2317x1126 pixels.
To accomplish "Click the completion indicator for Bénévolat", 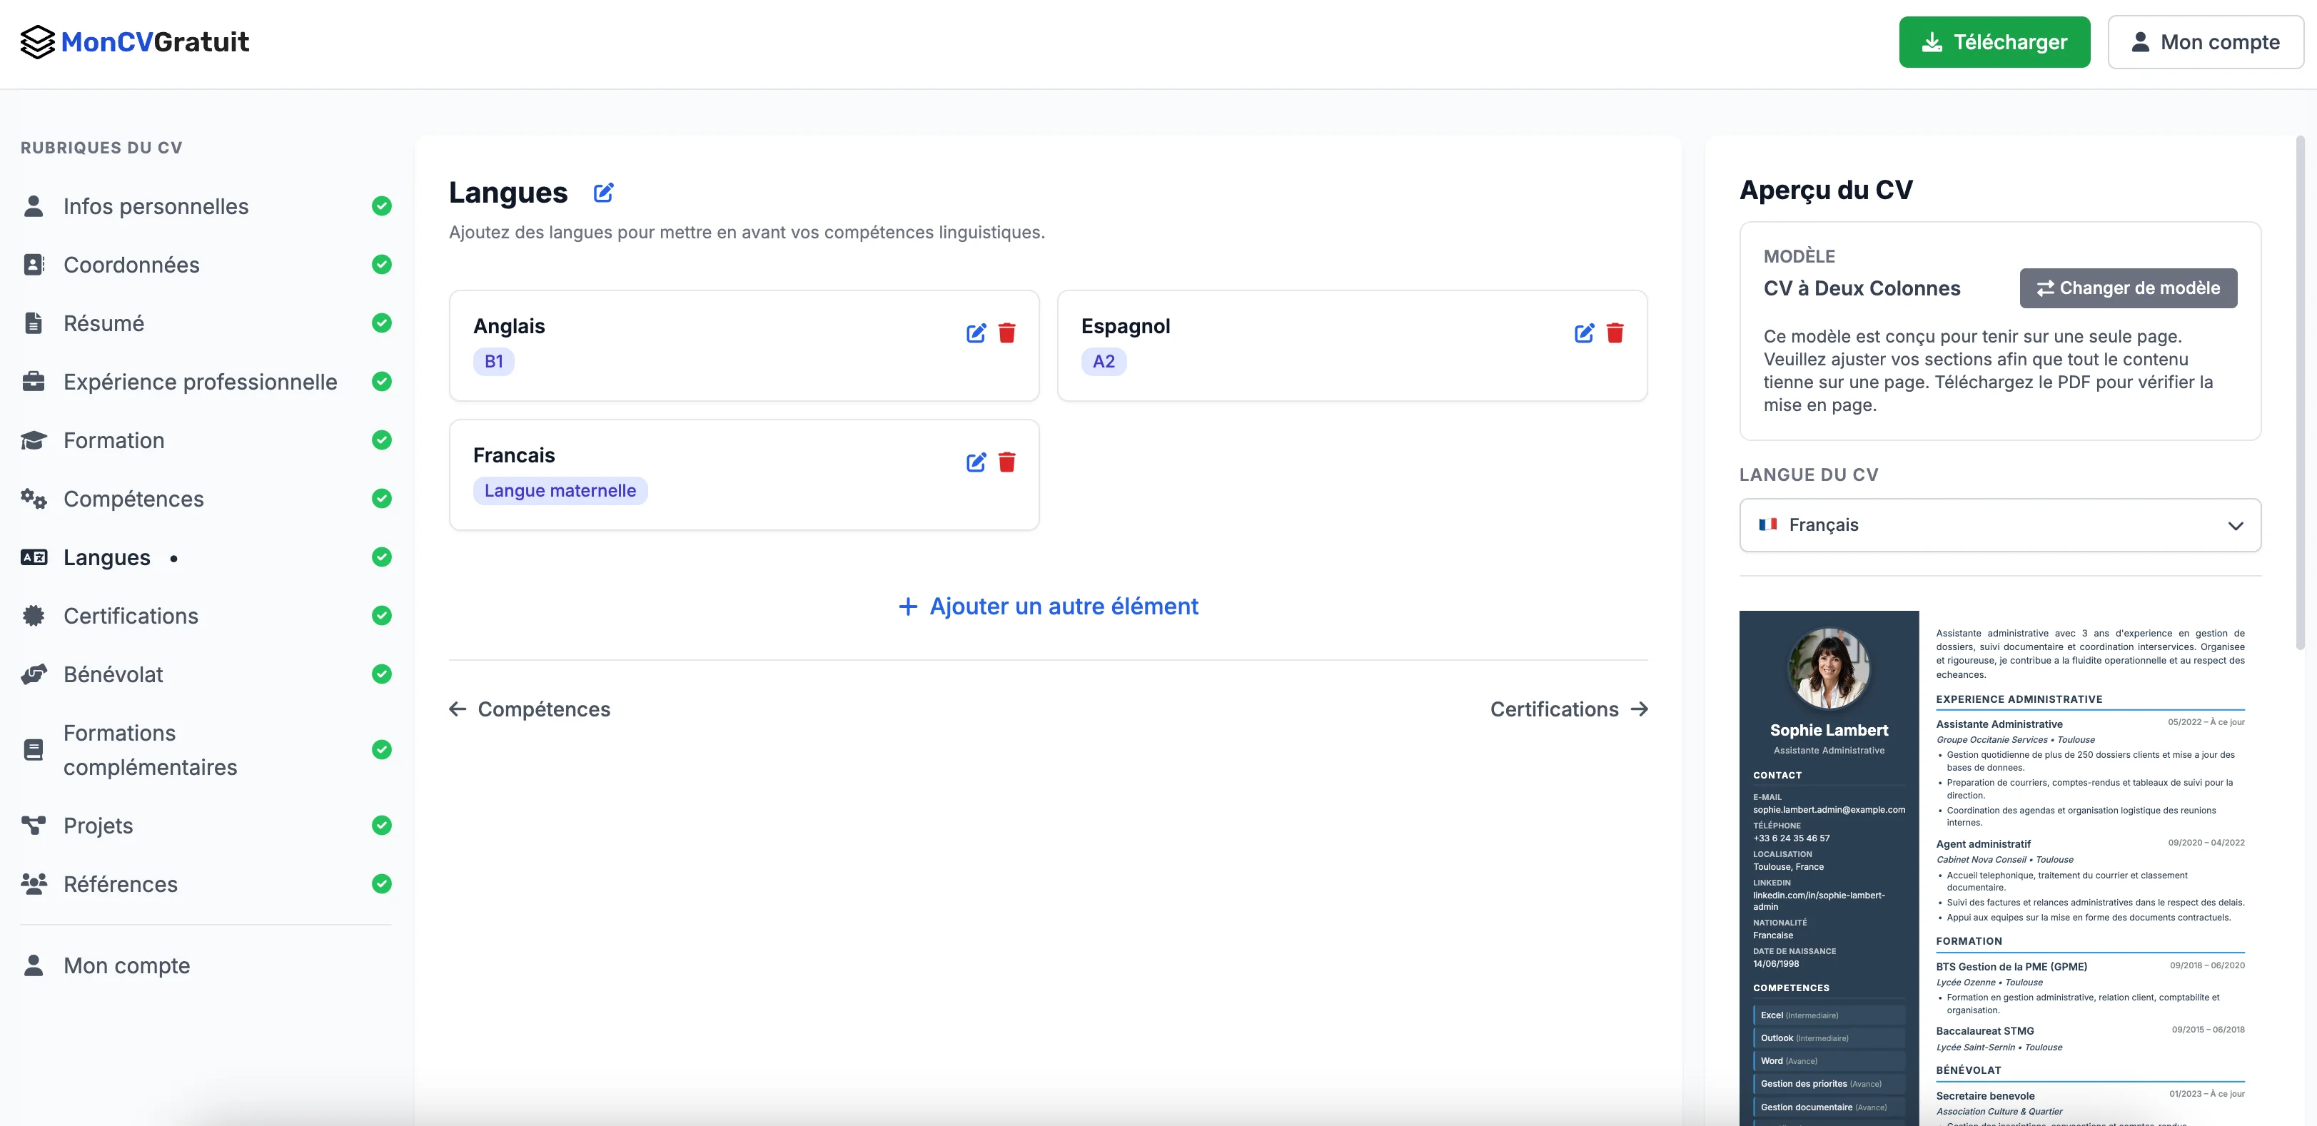I will pos(383,674).
